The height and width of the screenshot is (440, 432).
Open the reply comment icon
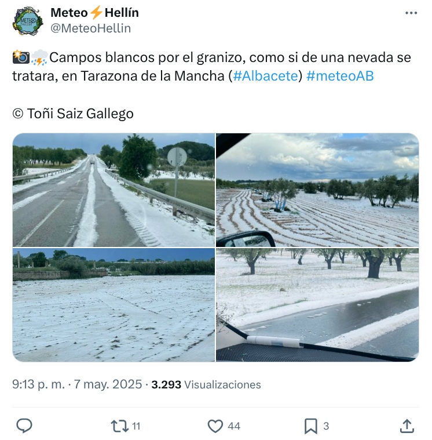pos(24,426)
